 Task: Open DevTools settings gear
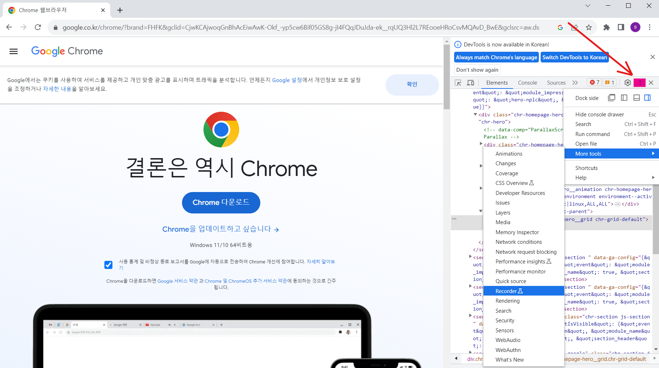point(628,82)
